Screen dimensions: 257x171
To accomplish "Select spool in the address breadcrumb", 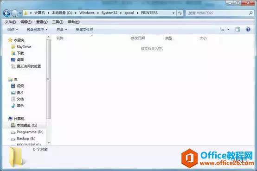I will (129, 13).
